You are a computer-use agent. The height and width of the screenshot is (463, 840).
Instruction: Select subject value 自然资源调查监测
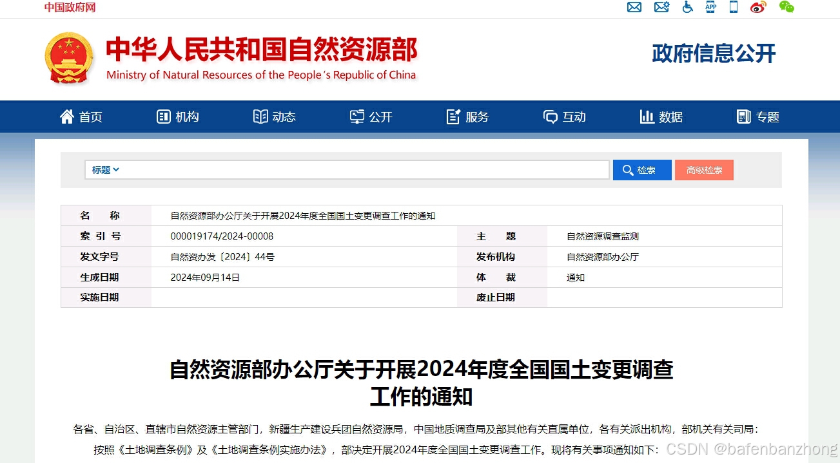tap(603, 236)
